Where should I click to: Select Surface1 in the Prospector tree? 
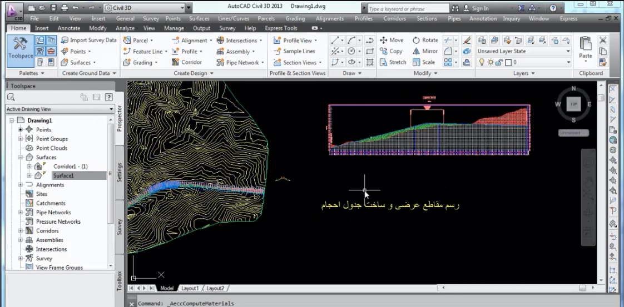coord(63,175)
